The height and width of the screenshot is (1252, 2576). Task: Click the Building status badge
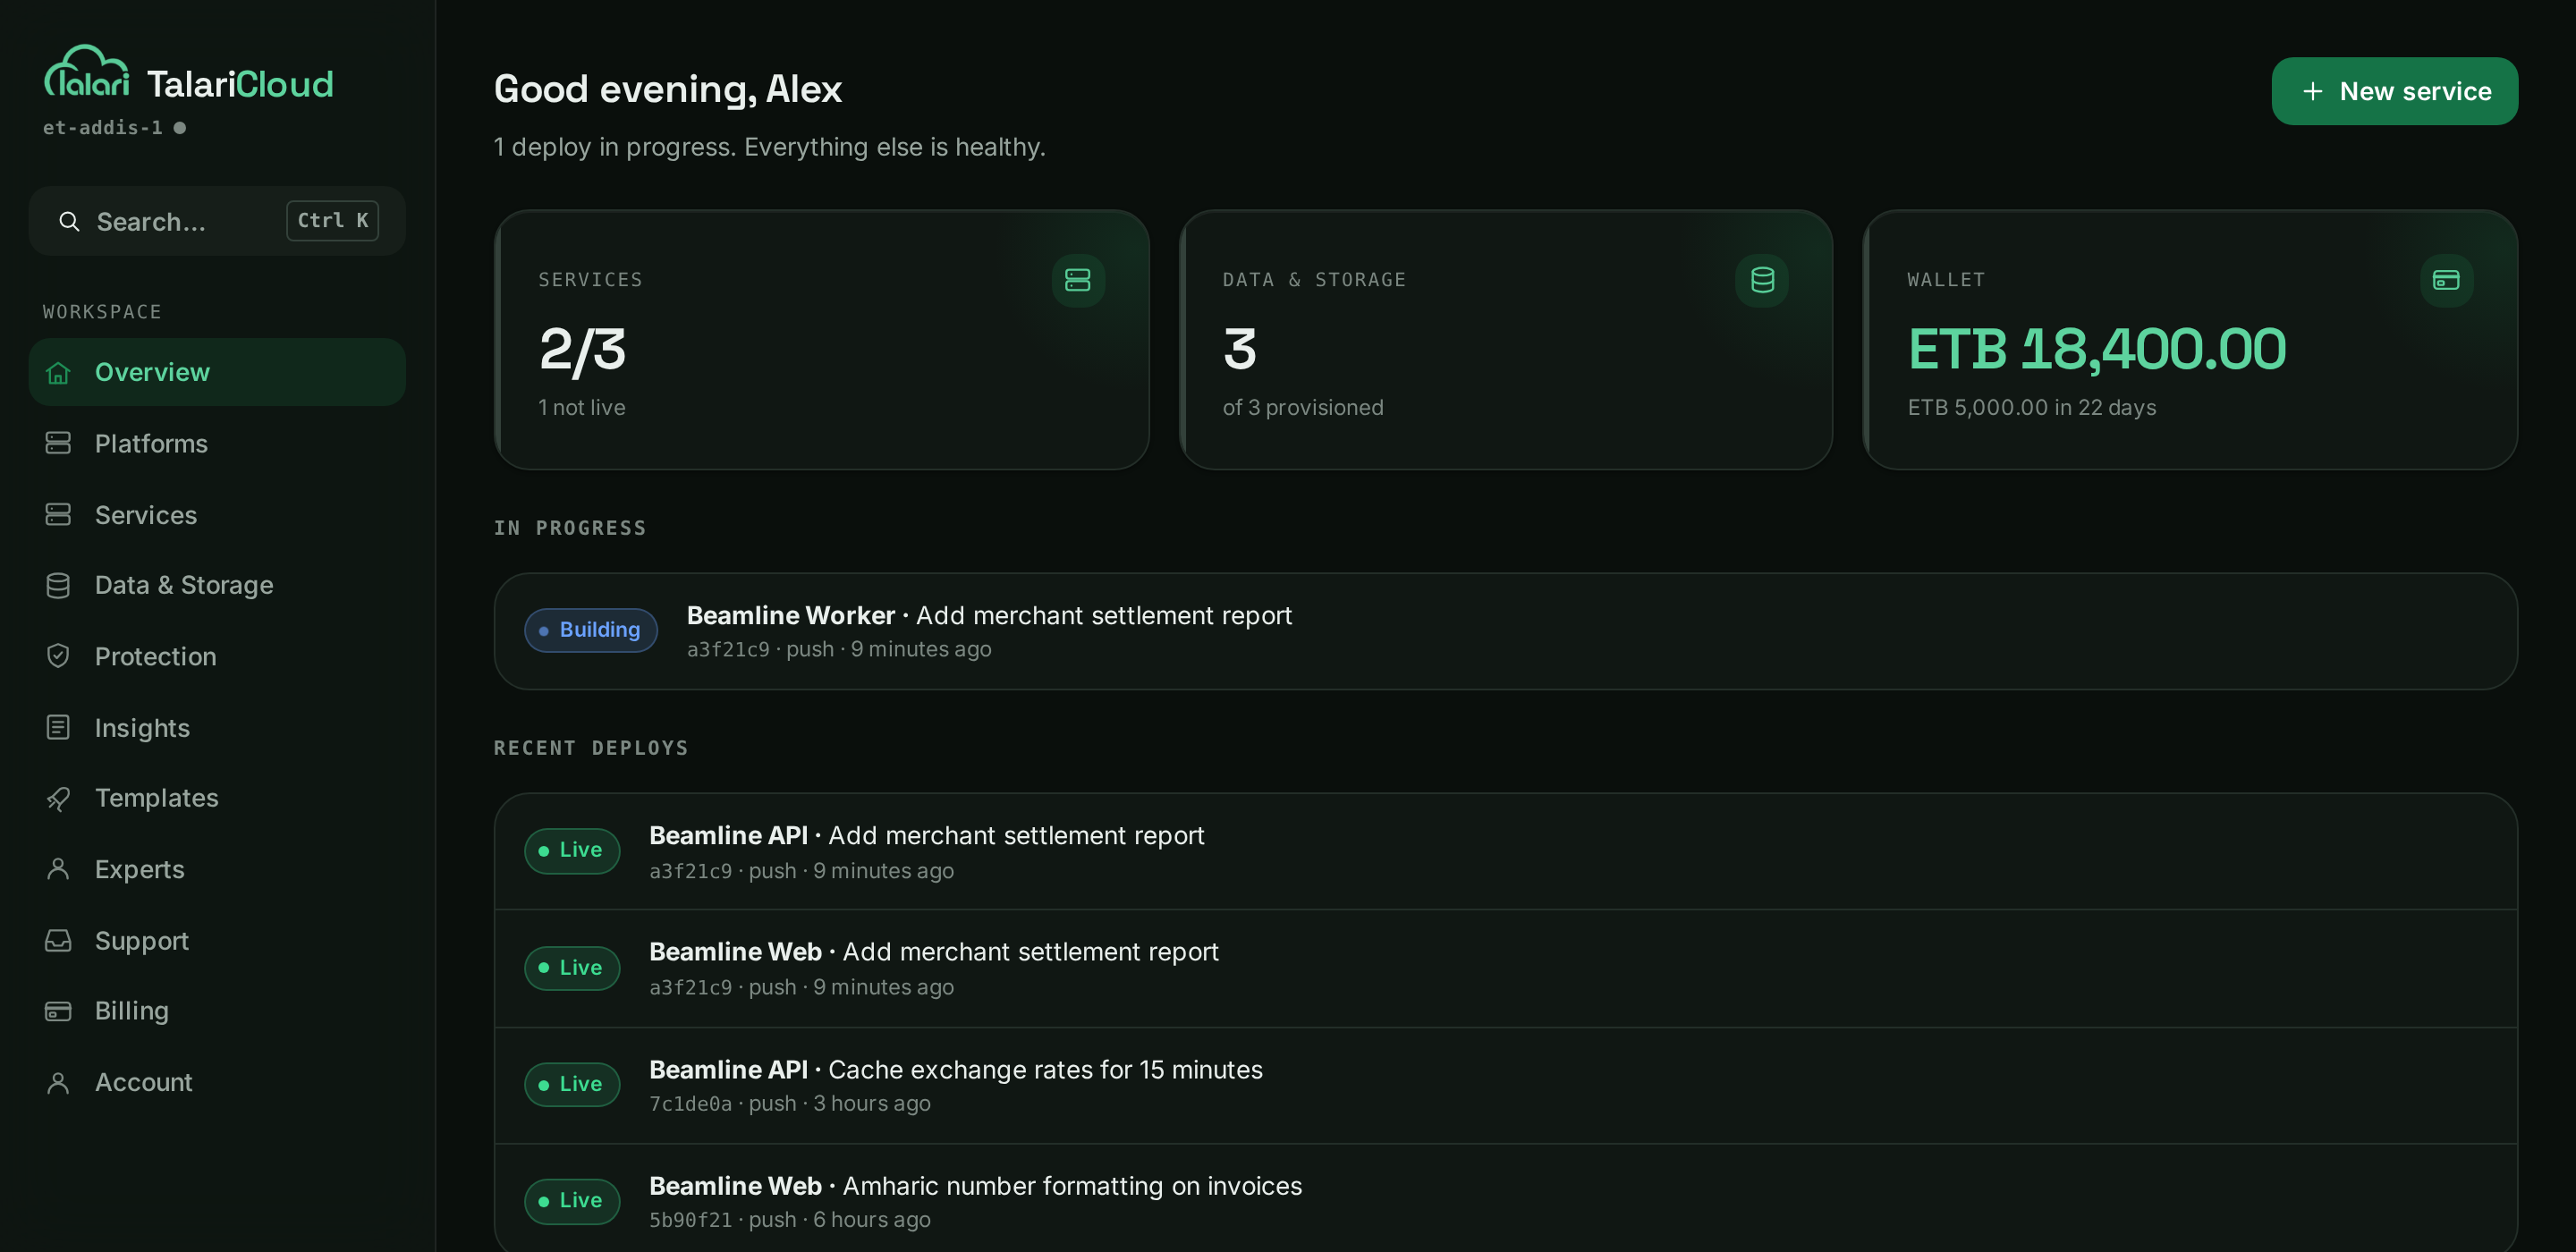(x=591, y=630)
